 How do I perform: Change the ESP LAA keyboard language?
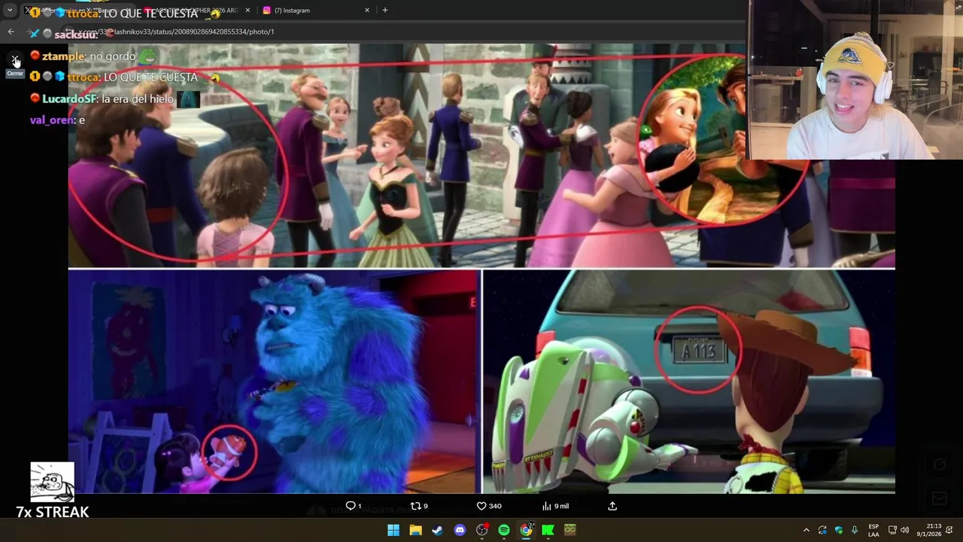(x=873, y=530)
